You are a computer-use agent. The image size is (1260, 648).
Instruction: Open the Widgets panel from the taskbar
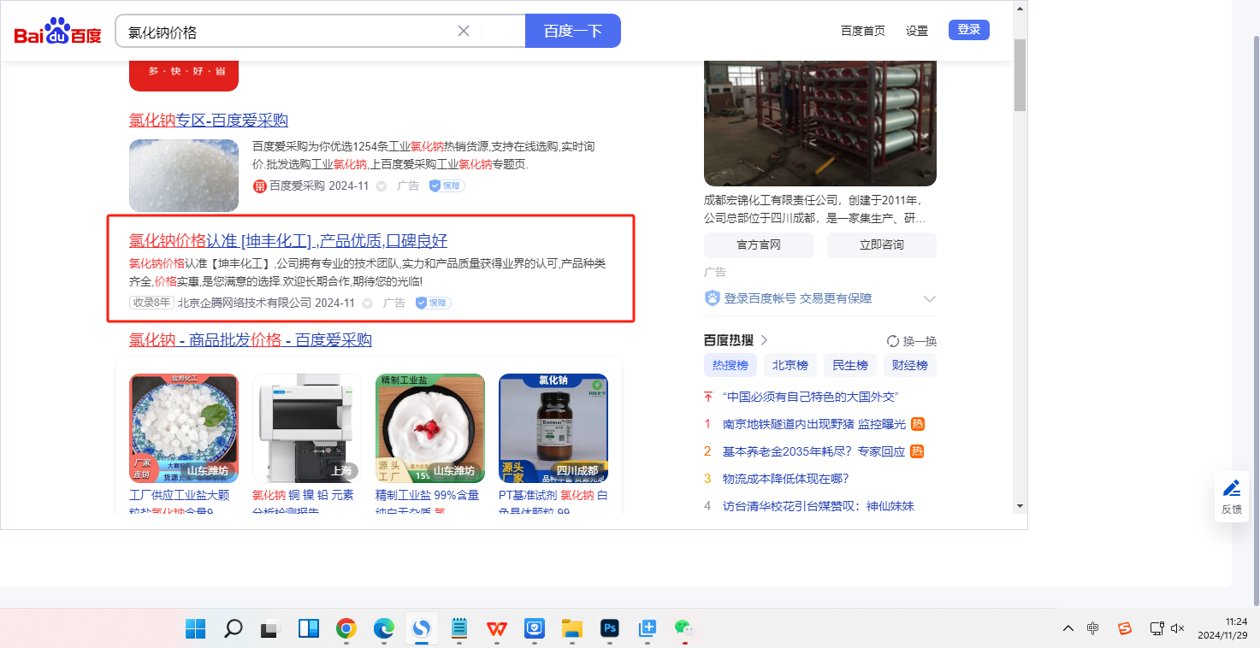click(x=308, y=628)
